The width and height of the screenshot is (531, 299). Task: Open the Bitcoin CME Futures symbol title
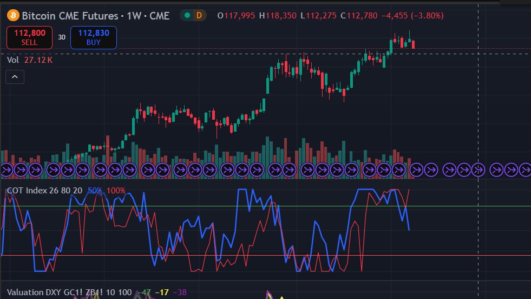[x=95, y=16]
